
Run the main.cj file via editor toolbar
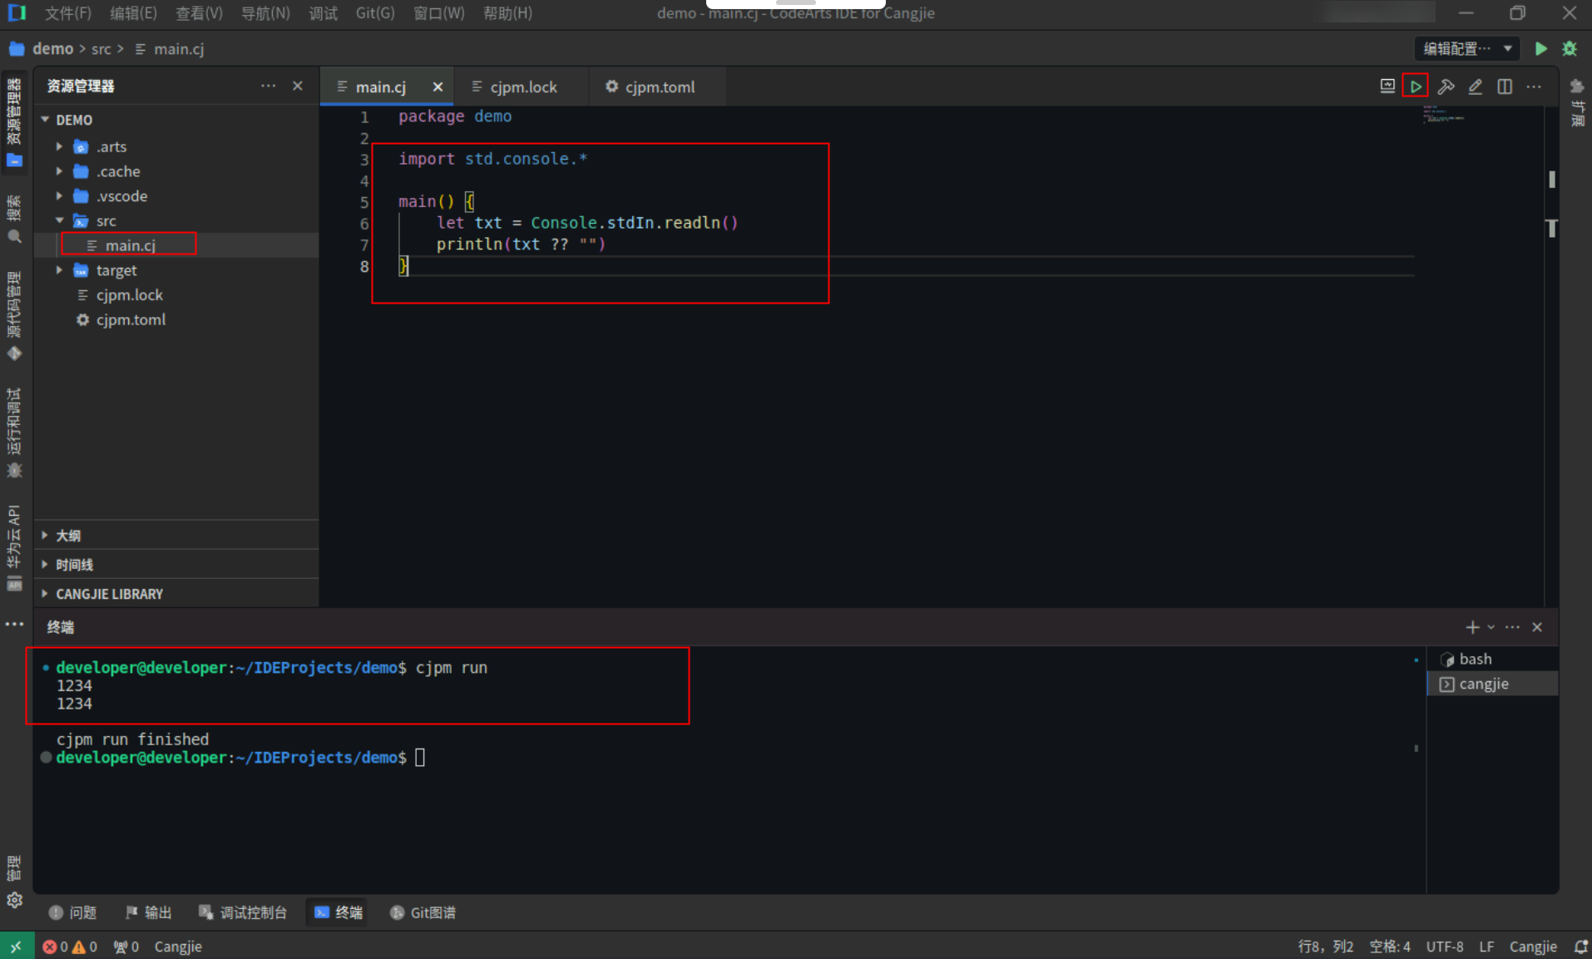pos(1415,87)
